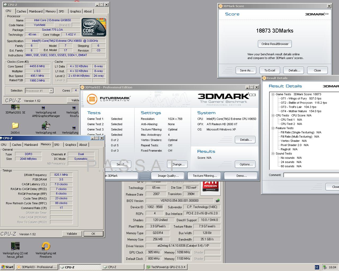Click the Options... button in 3DMark03

point(245,164)
